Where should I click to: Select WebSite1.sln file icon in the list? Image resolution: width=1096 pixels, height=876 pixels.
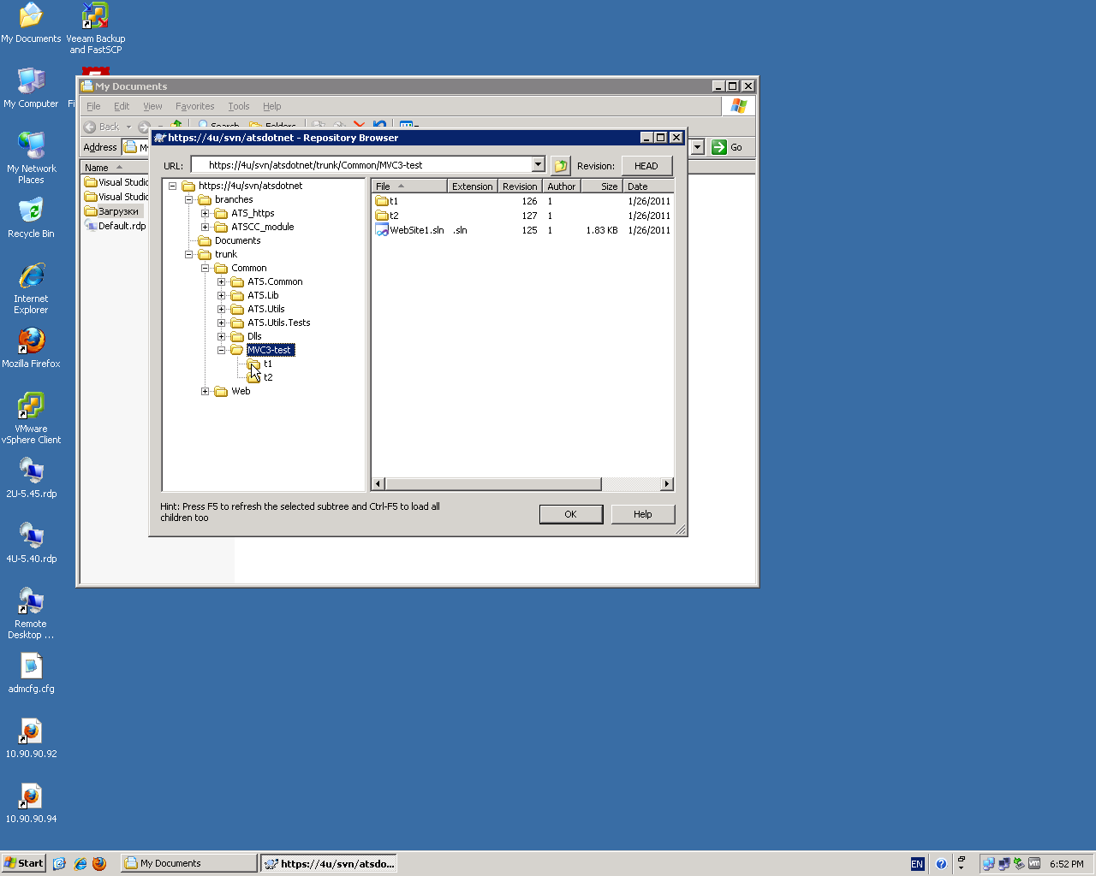click(382, 230)
